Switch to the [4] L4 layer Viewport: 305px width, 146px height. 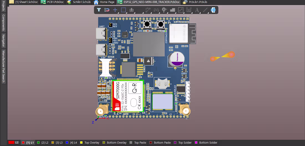click(71, 142)
